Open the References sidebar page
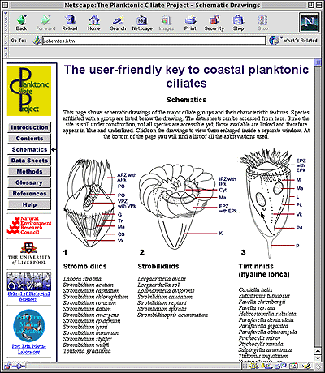Image resolution: width=325 pixels, height=373 pixels. click(x=29, y=194)
